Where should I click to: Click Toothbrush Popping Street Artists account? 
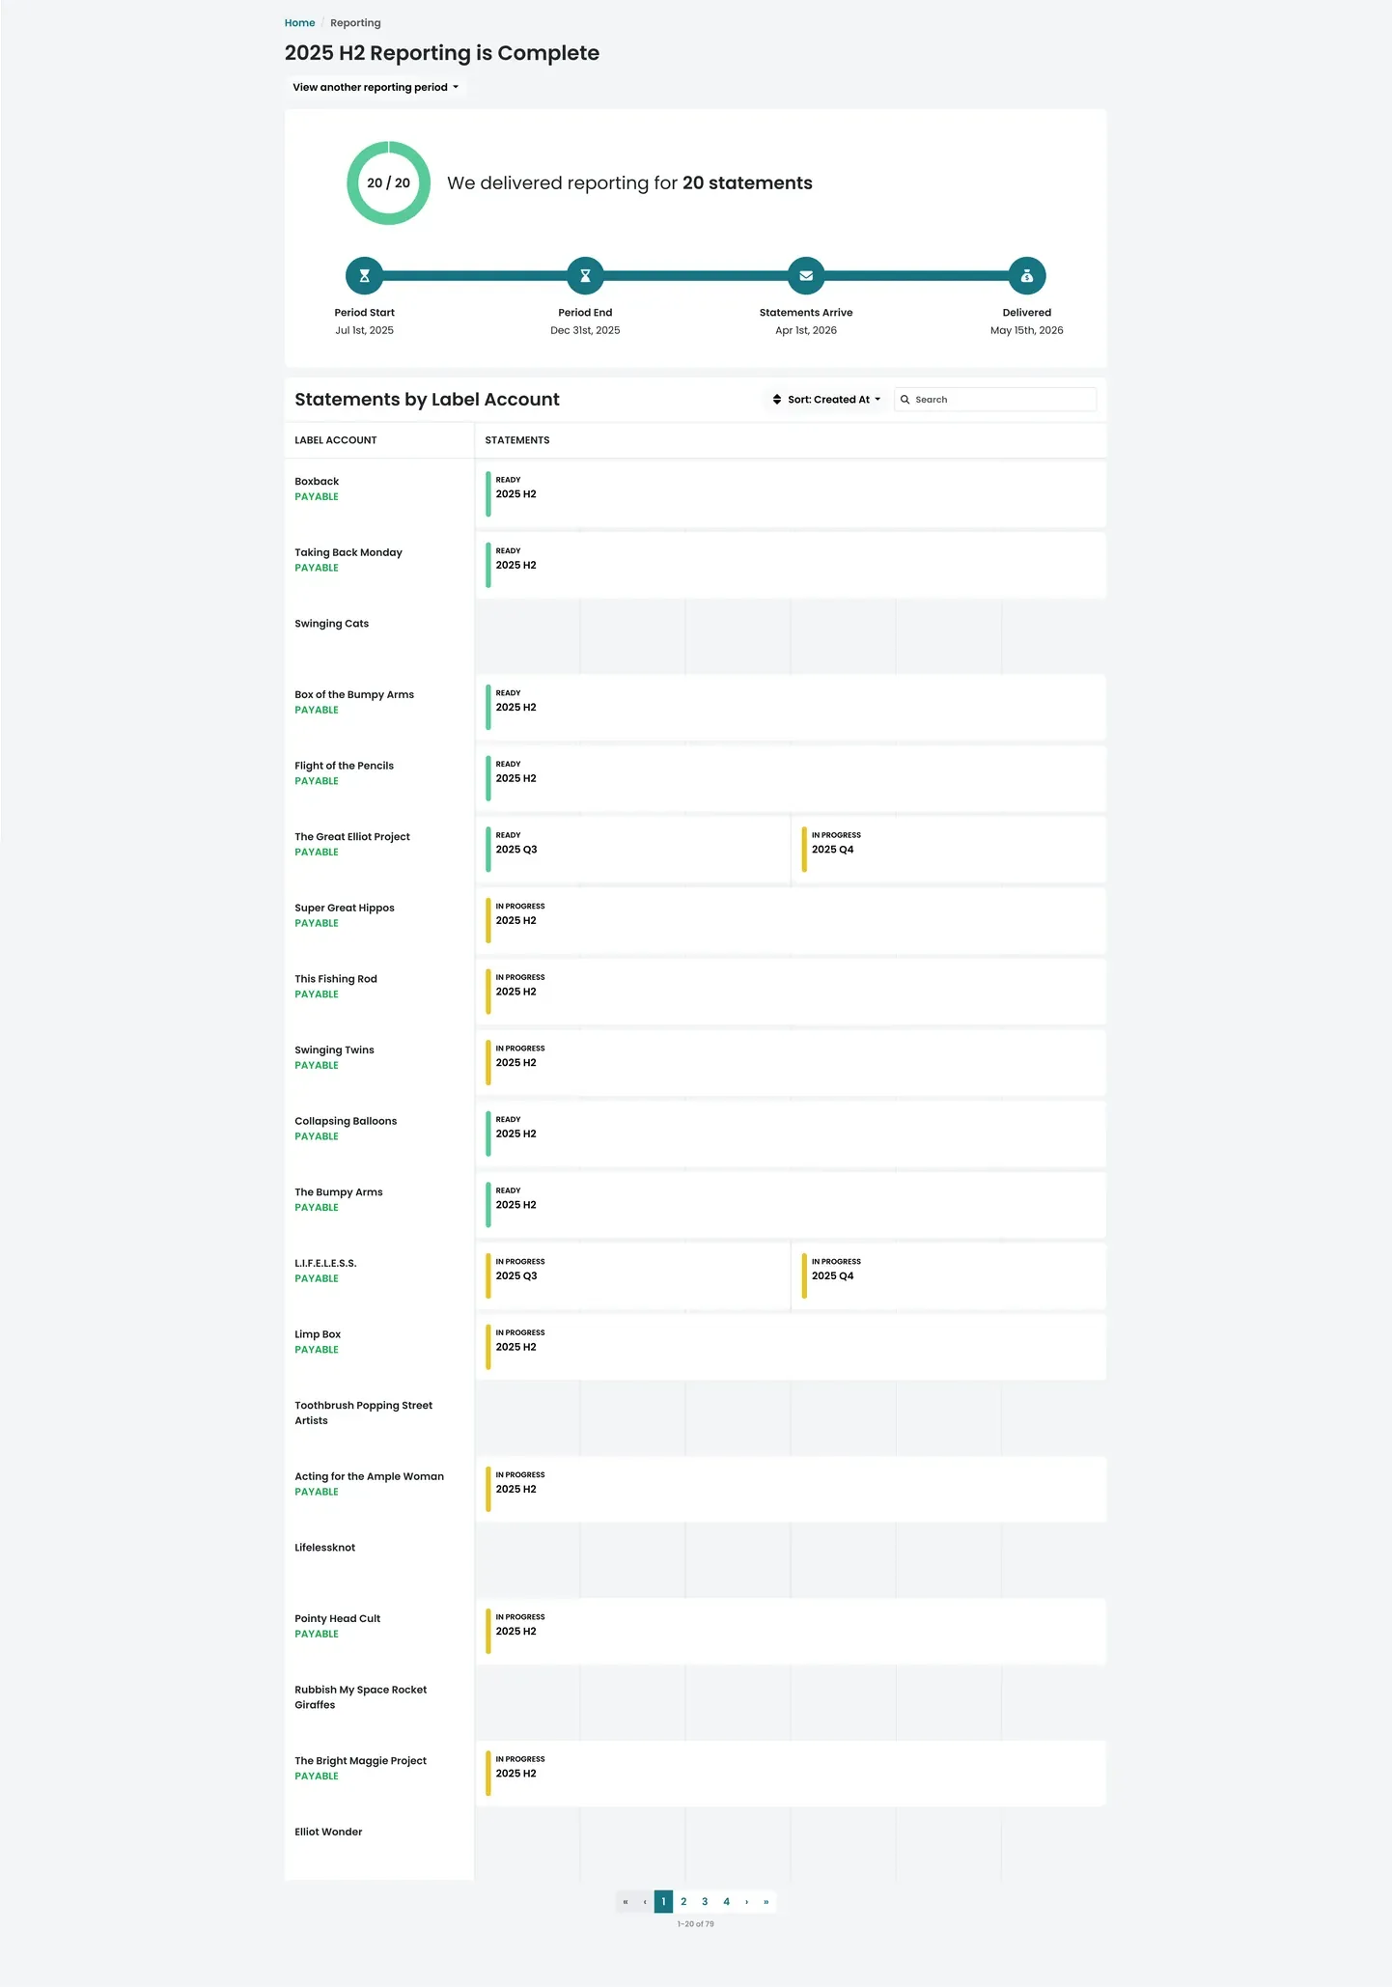click(x=364, y=1413)
